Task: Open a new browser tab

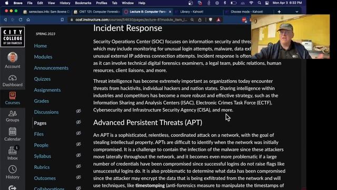Action: (x=279, y=12)
